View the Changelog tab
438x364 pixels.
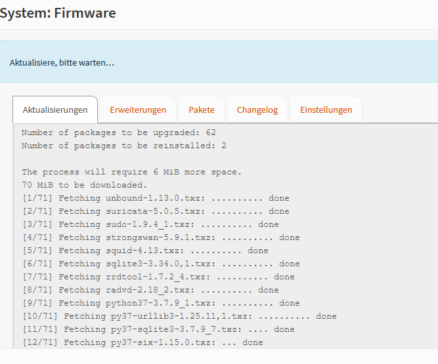click(x=257, y=110)
